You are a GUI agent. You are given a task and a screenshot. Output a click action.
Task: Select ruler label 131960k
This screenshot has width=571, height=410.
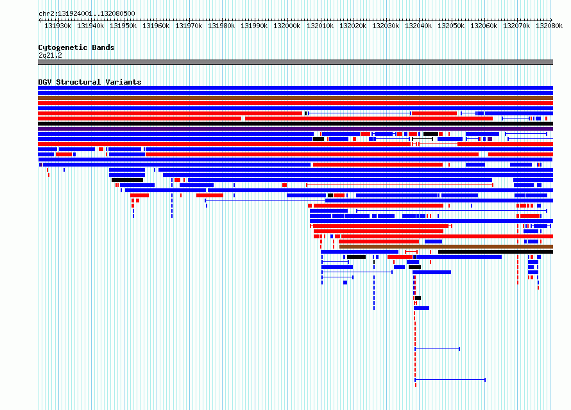[x=156, y=26]
